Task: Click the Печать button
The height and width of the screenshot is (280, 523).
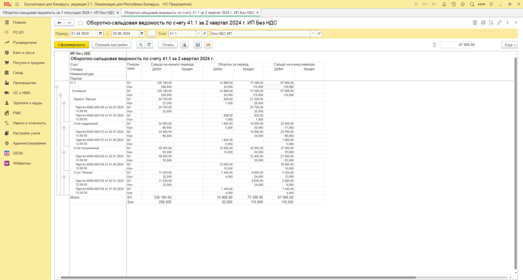Action: pos(168,44)
